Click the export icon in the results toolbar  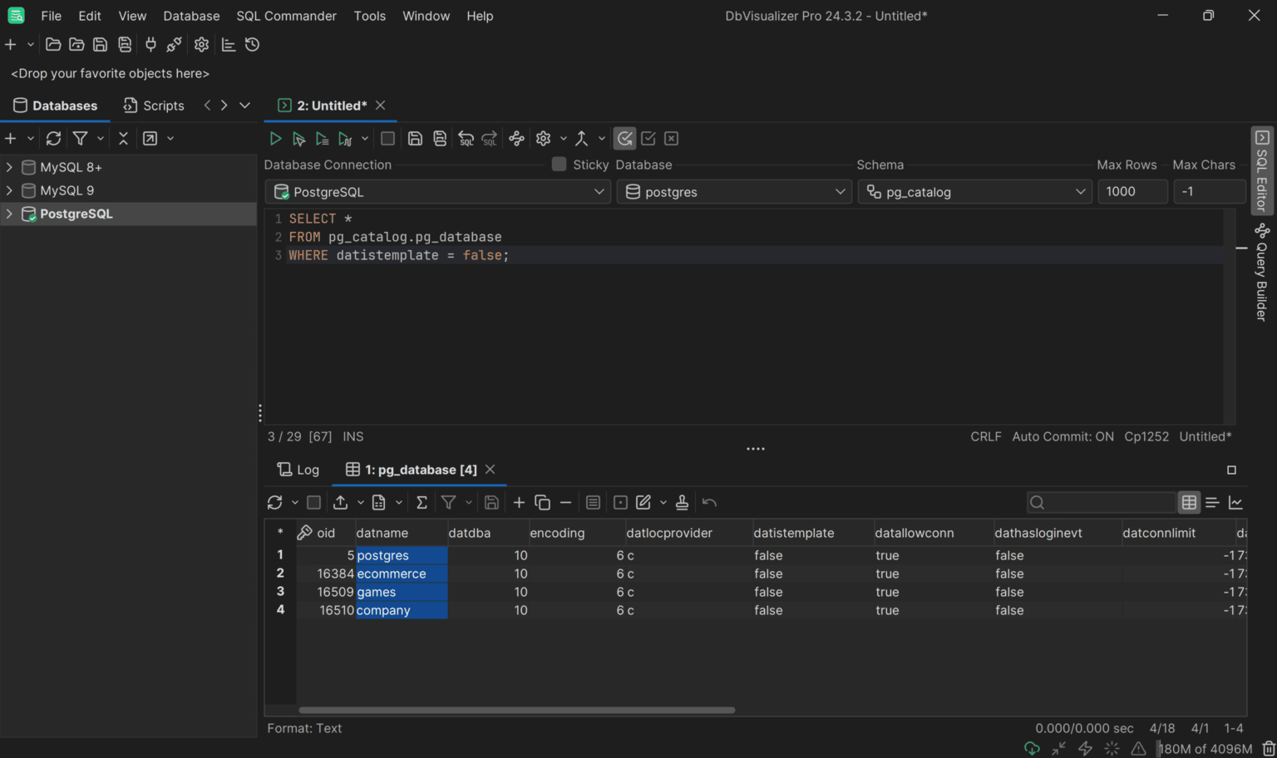[340, 503]
